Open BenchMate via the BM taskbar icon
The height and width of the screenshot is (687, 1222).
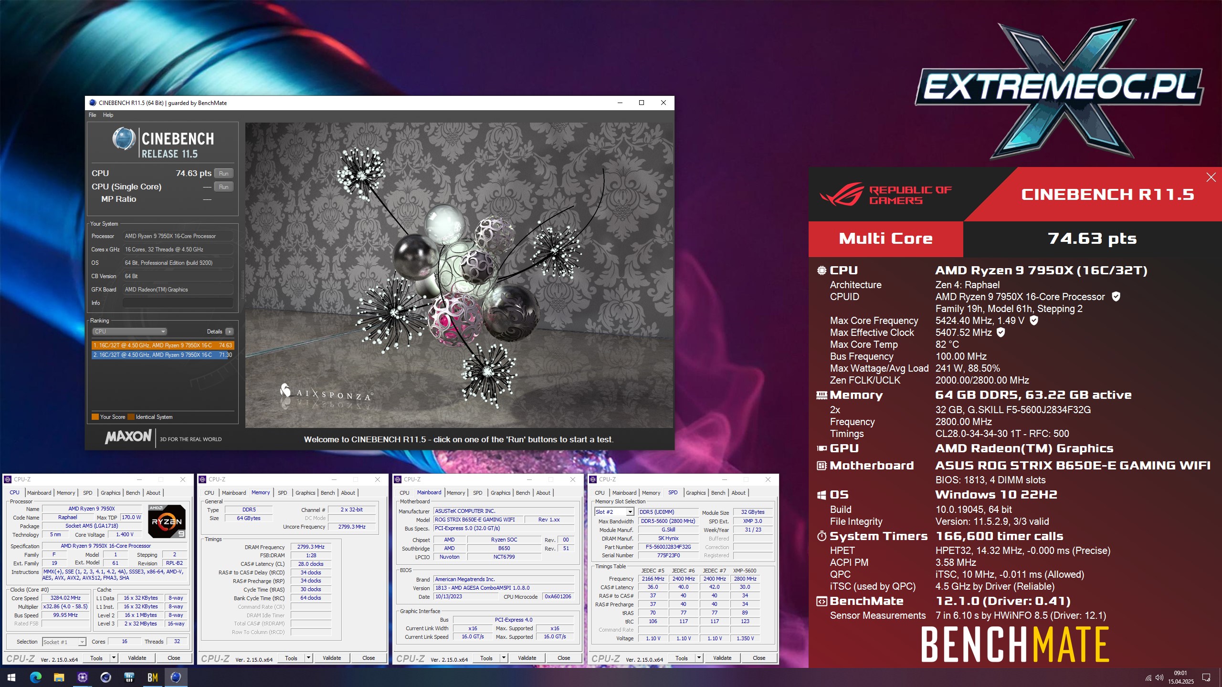point(152,677)
